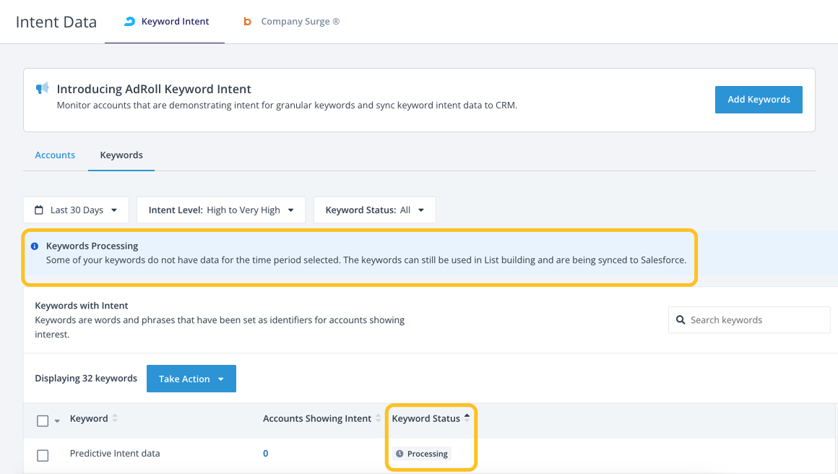Expand the Intent Level filter
This screenshot has height=474, width=838.
click(220, 210)
